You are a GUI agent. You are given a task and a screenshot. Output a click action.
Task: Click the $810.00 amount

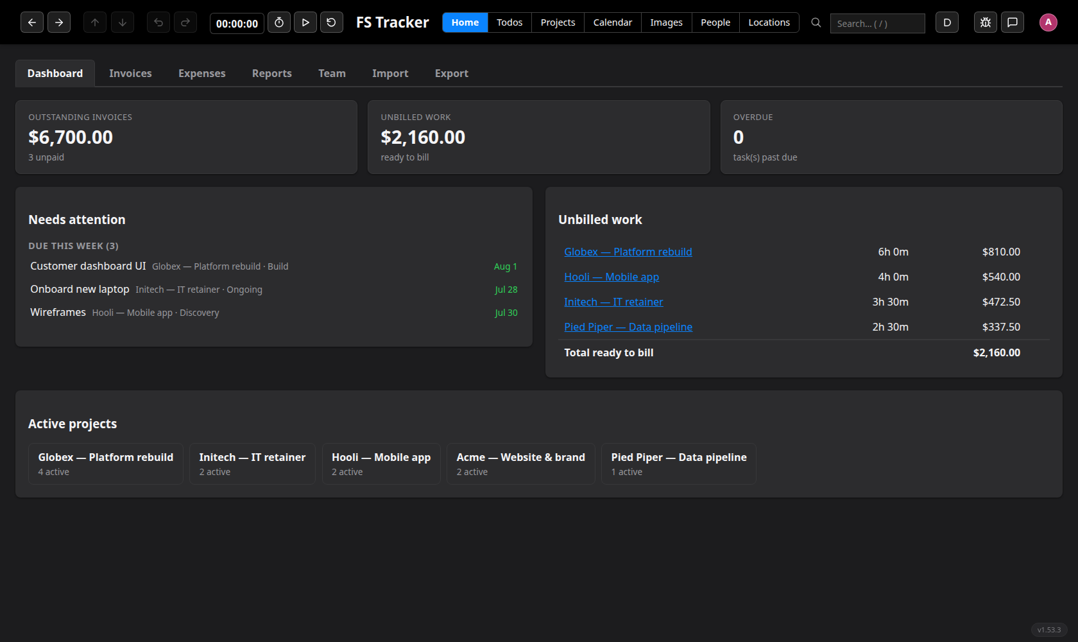[x=1001, y=252]
